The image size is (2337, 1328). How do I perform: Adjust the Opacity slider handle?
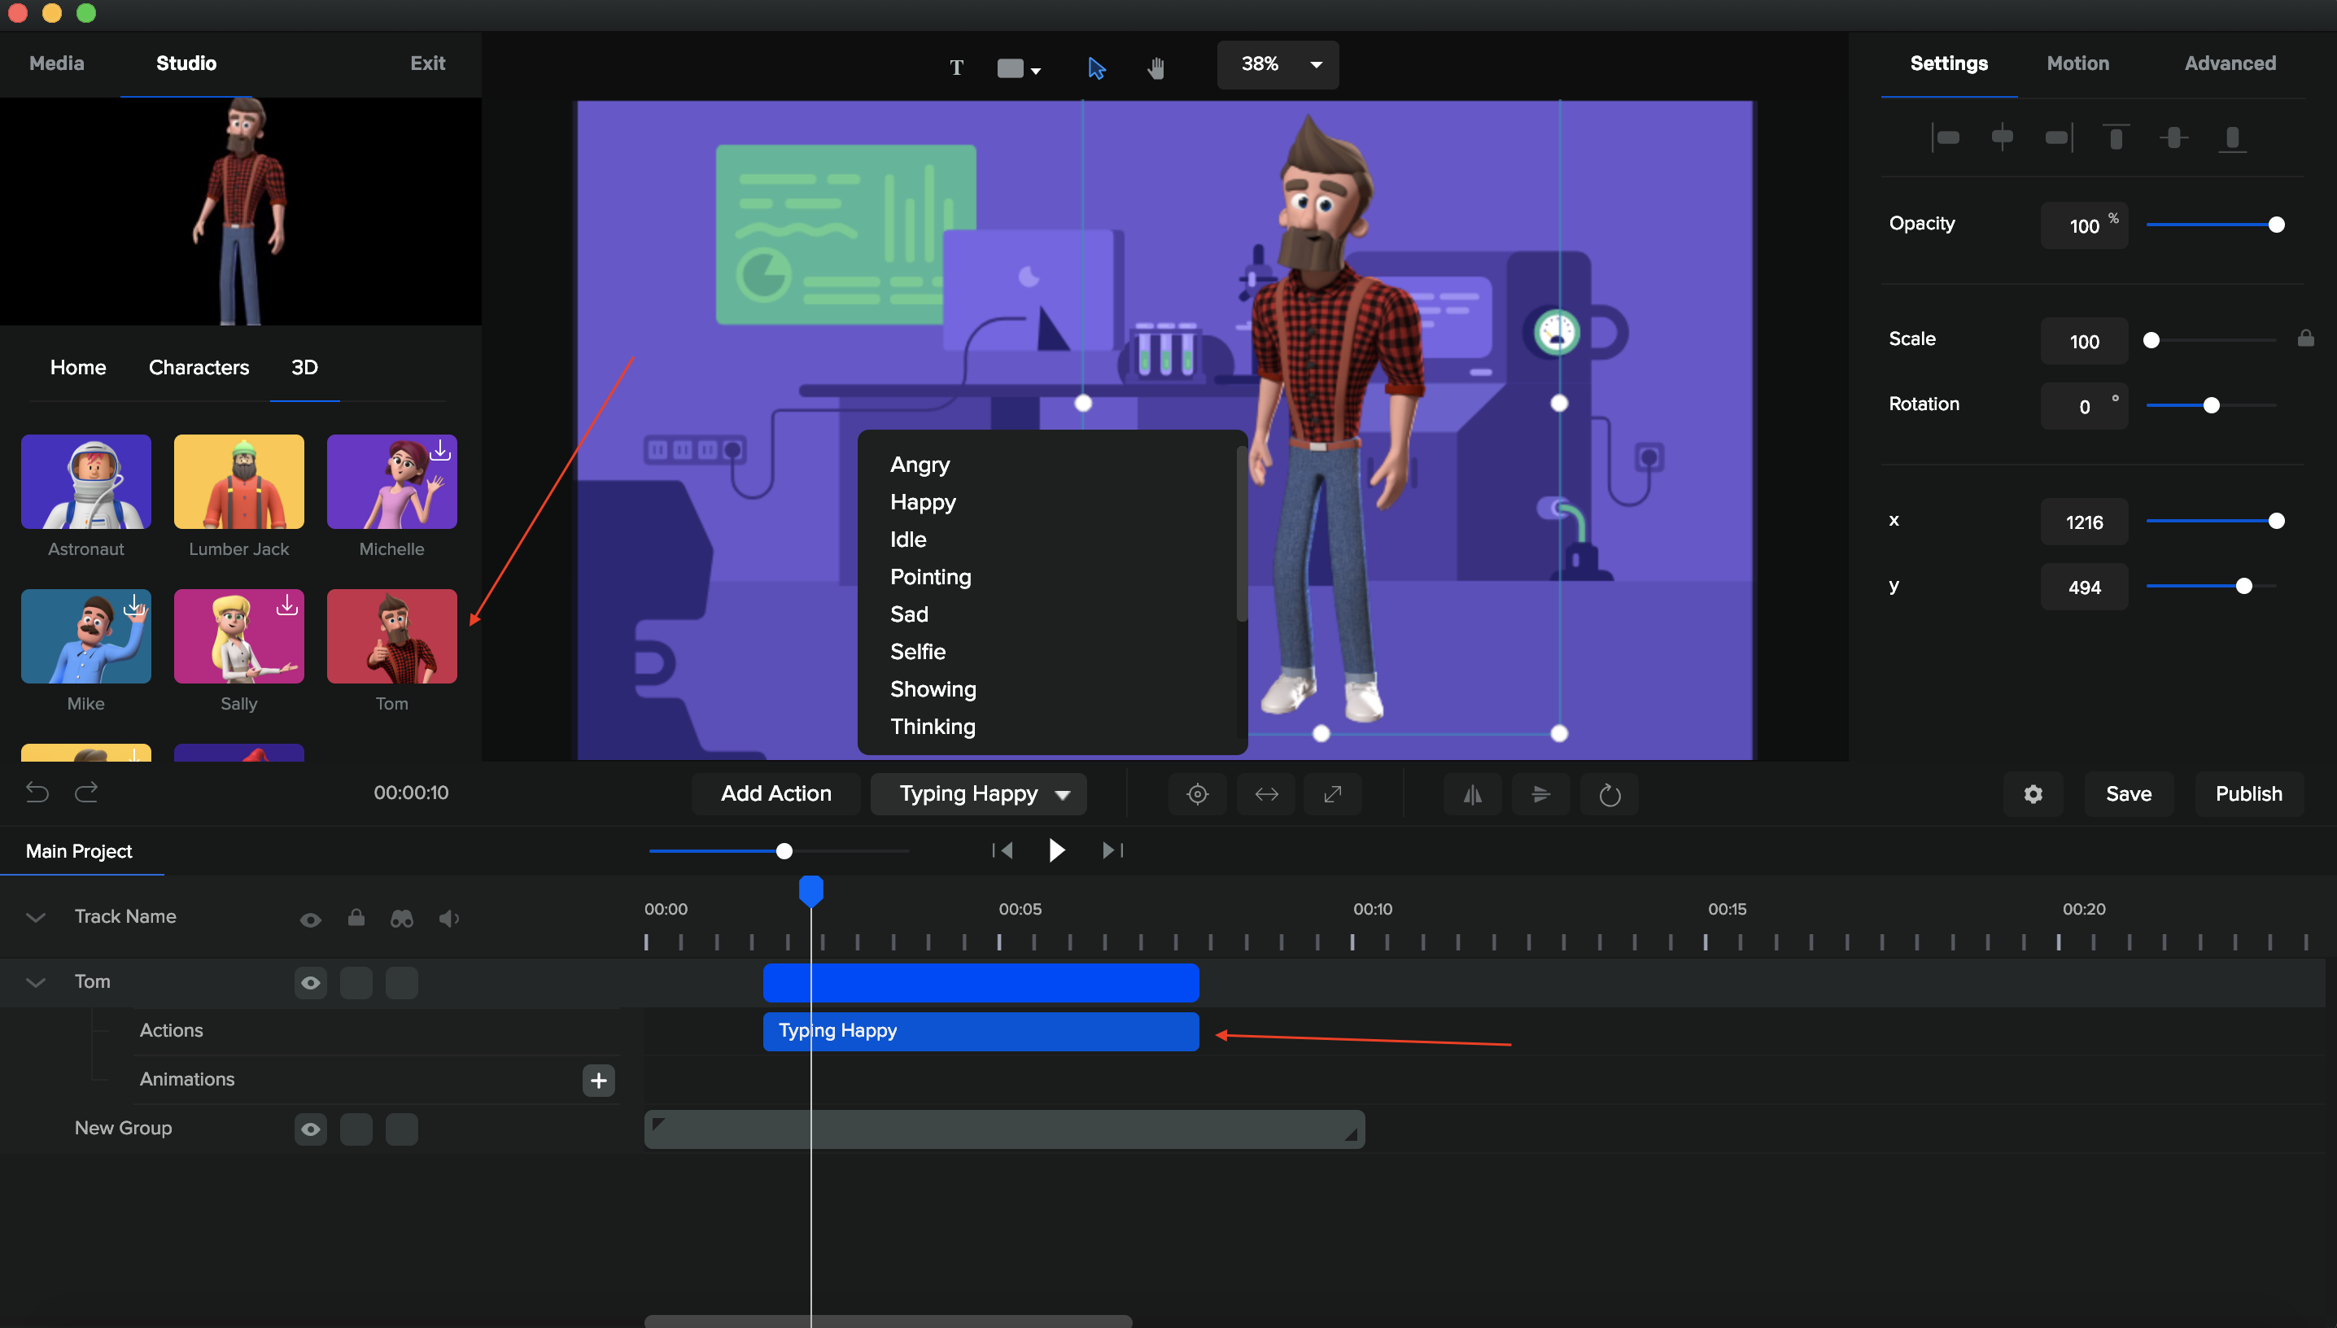tap(2276, 225)
